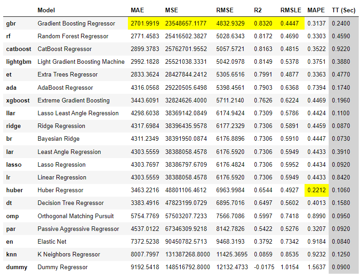The image size is (361, 276).
Task: Select Random Forest Regressor model name
Action: coord(73,36)
